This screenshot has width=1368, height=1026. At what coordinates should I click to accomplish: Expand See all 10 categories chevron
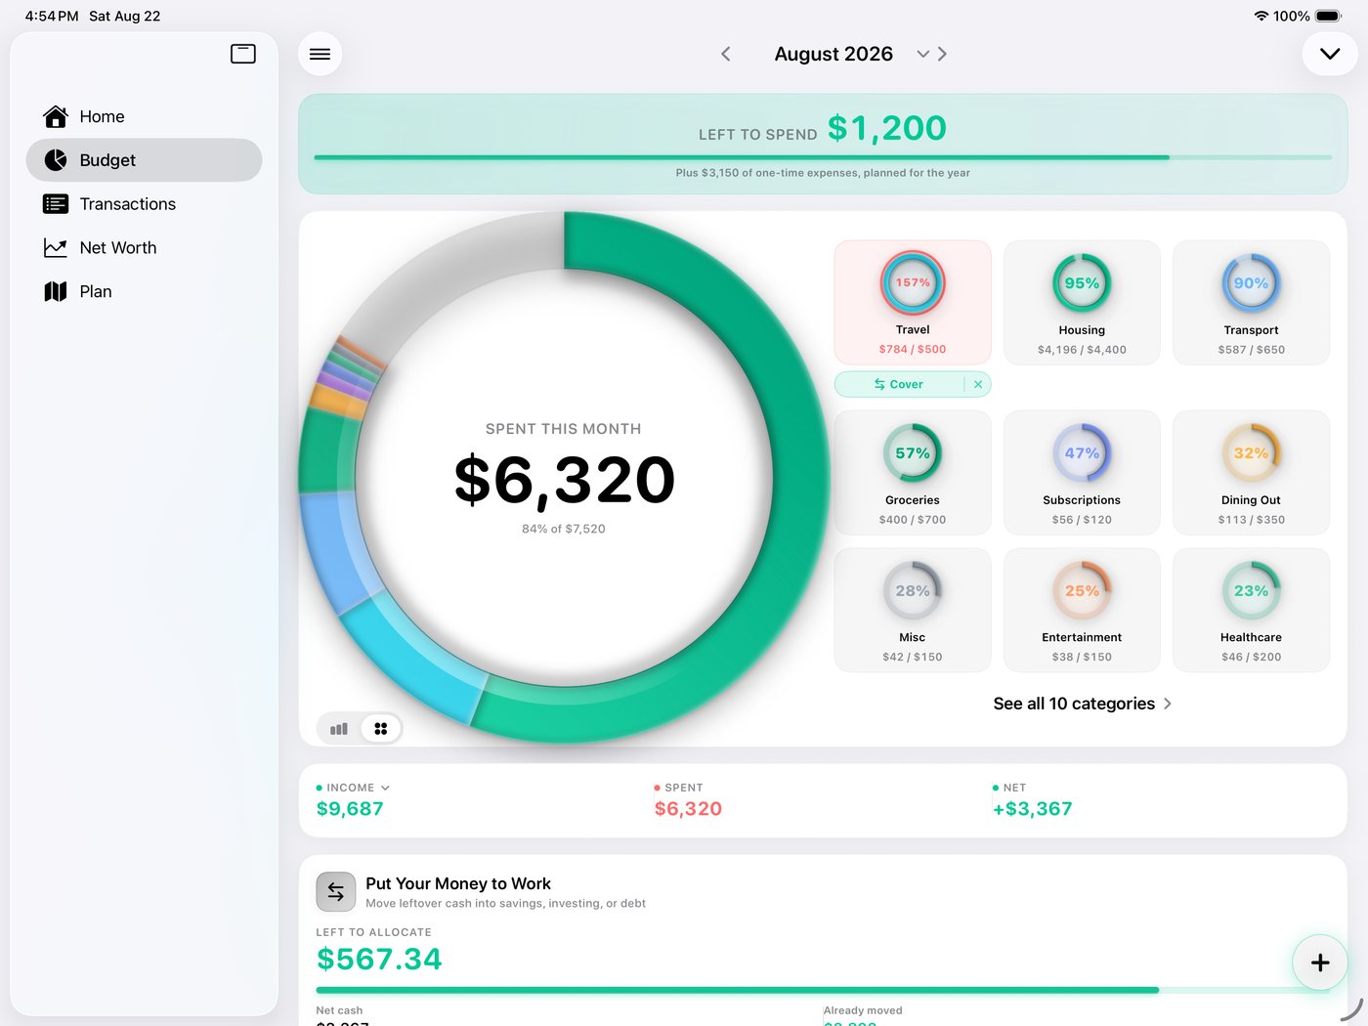1168,704
